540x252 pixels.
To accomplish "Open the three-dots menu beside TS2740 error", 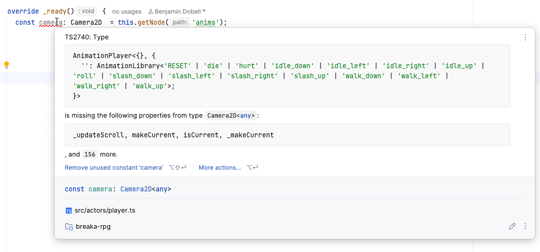I will tap(525, 37).
